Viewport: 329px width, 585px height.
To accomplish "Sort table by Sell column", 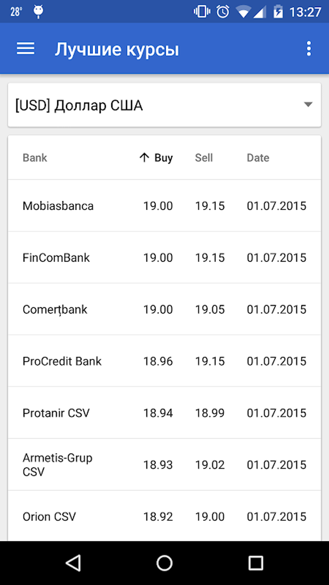I will point(204,158).
